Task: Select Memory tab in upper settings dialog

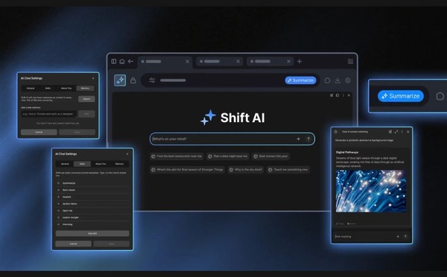Action: pos(85,89)
